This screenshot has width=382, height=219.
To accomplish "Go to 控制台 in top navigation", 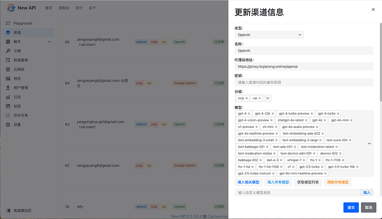I will pos(64,8).
